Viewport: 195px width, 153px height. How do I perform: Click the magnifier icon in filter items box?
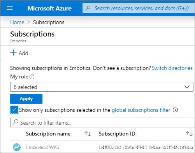tap(16, 122)
